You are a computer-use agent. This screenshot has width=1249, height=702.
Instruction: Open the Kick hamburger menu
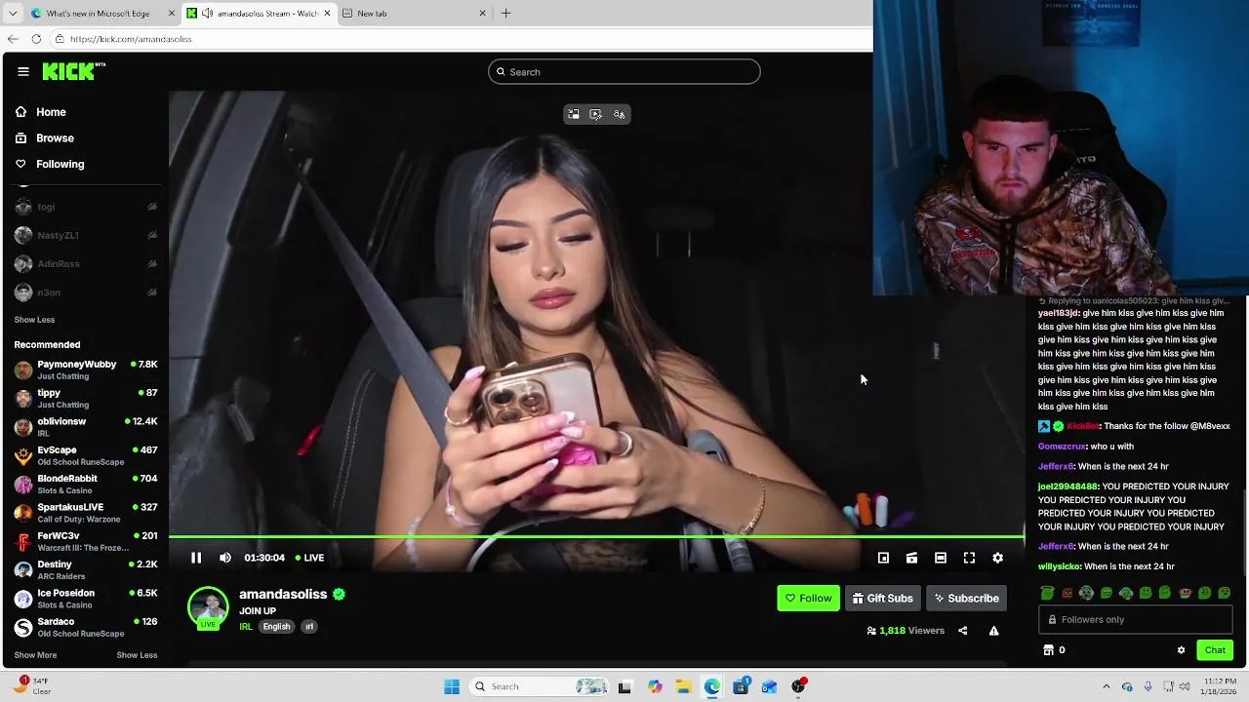coord(23,71)
